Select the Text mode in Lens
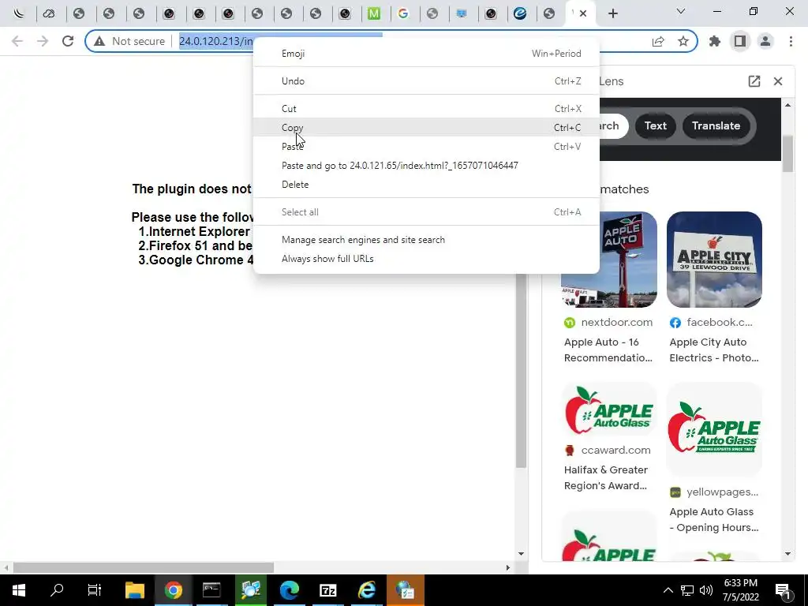808x606 pixels. click(x=656, y=125)
